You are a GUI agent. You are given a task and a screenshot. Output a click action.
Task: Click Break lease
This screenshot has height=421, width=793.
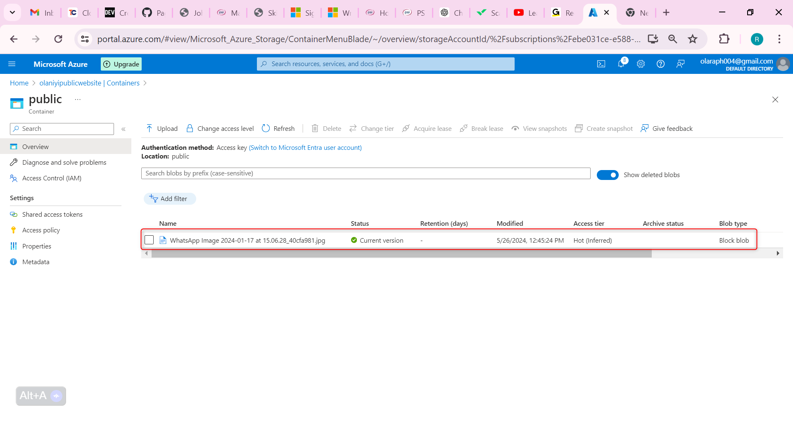tap(482, 128)
